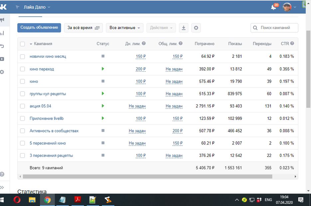Click the help icon next to CTR

292,43
